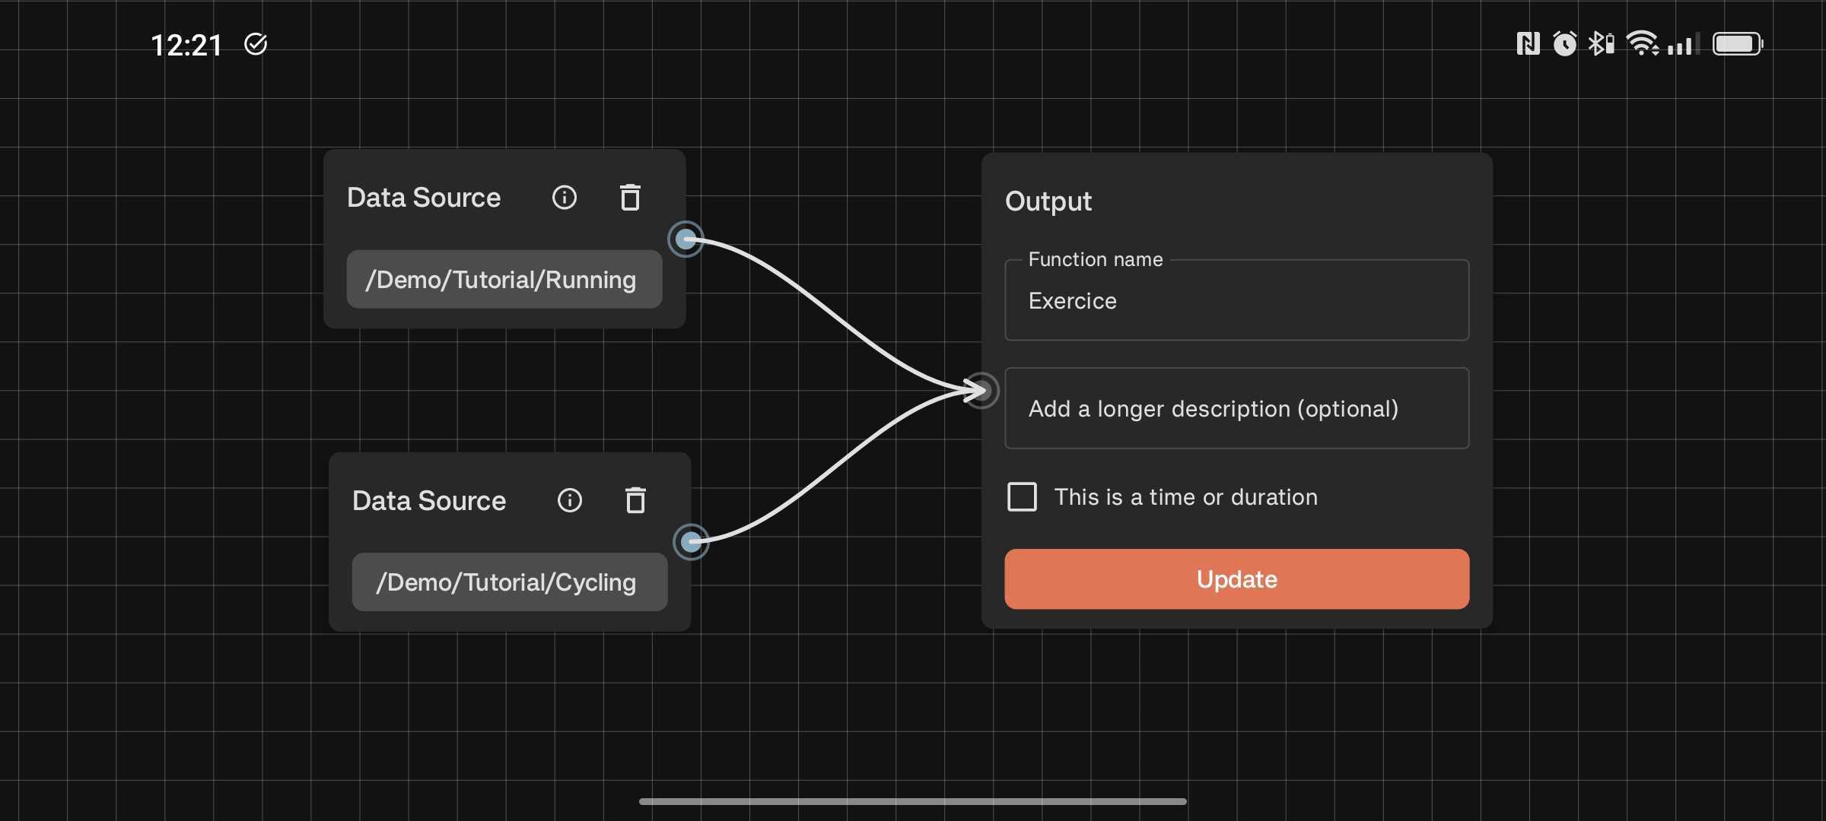Open the /Demo/Tutorial/Running path selector
This screenshot has height=821, width=1826.
pos(503,279)
